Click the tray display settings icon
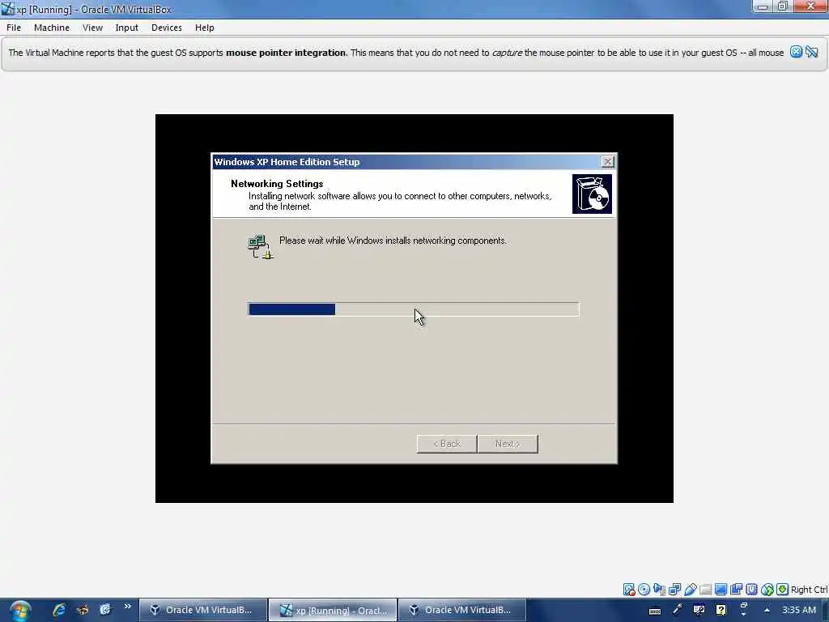This screenshot has height=622, width=829. click(x=699, y=610)
